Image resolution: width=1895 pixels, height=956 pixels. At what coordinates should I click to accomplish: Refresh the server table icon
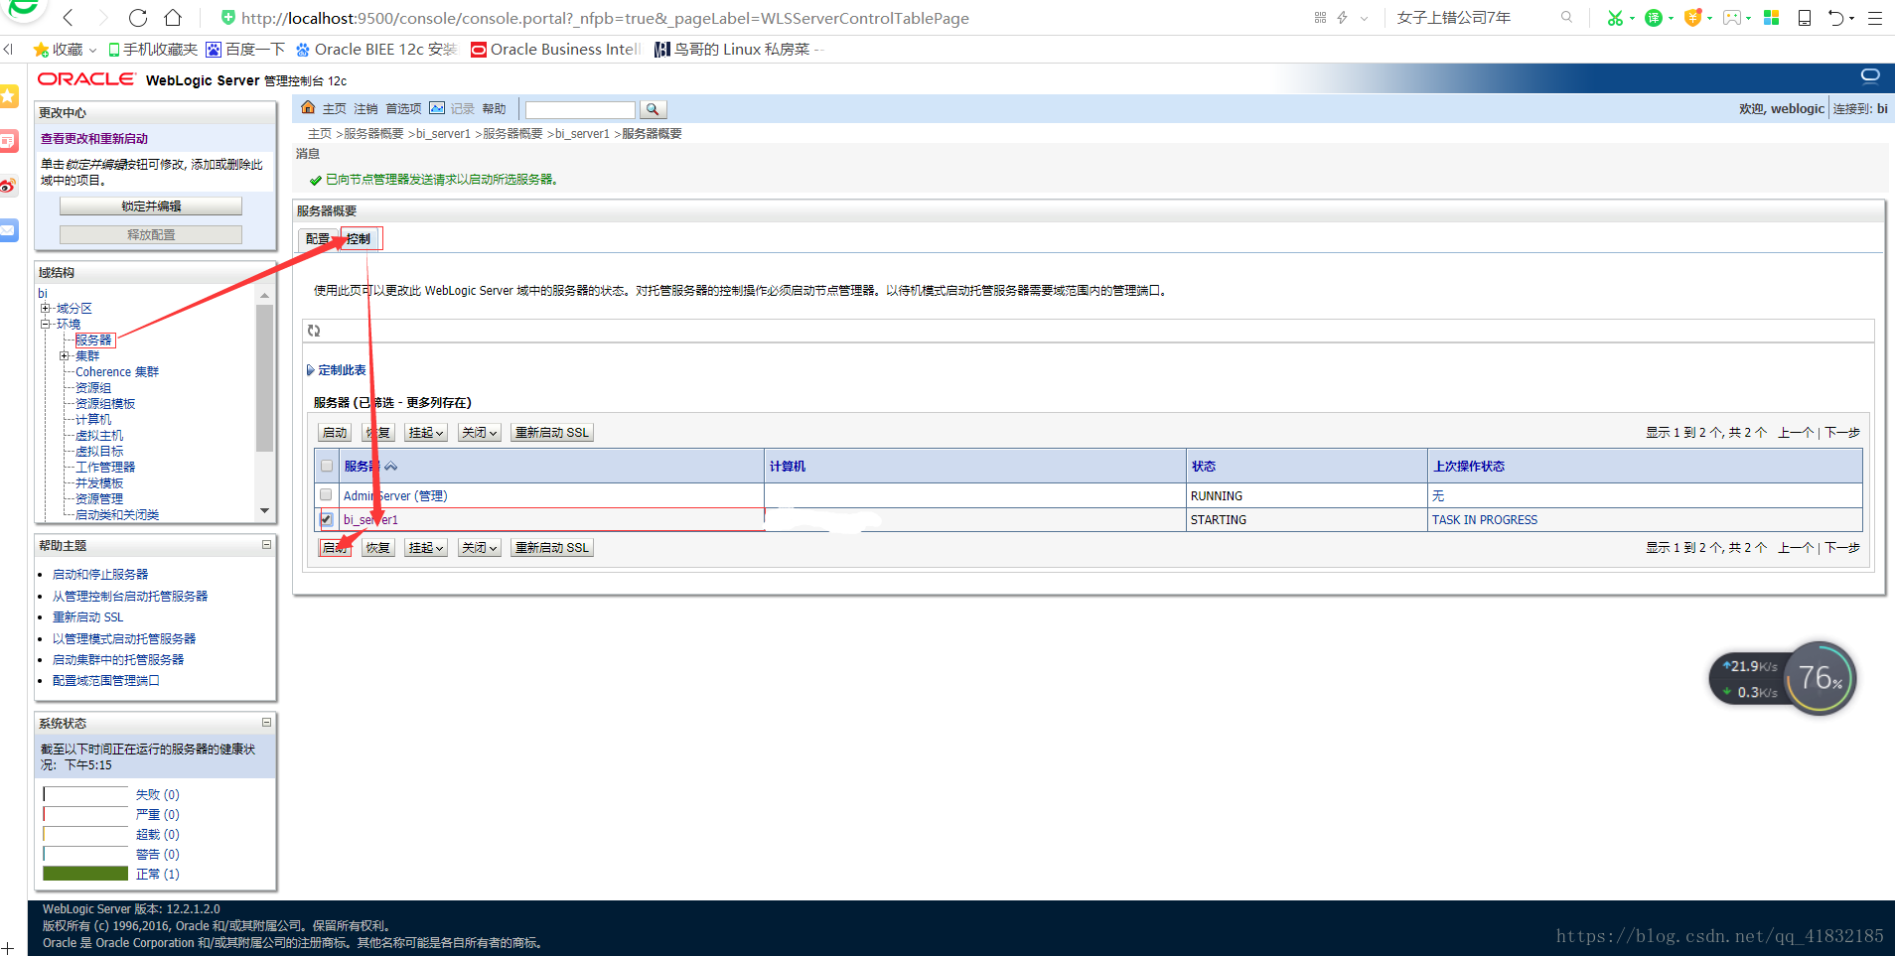314,331
